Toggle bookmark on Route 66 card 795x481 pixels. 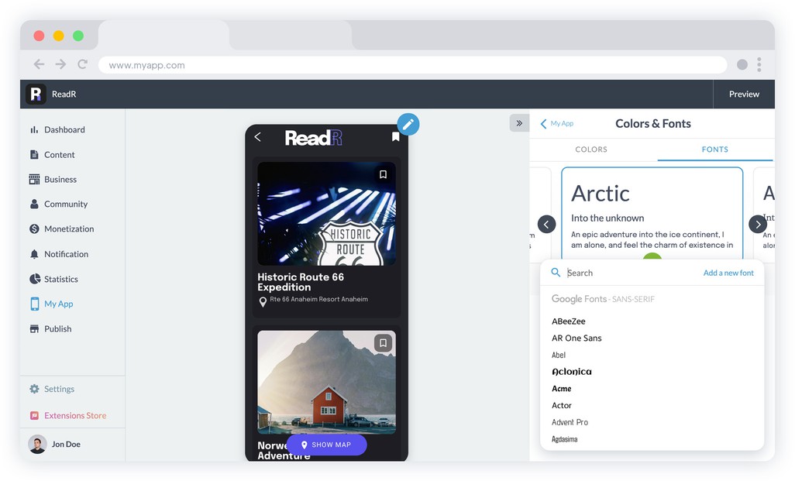point(384,174)
